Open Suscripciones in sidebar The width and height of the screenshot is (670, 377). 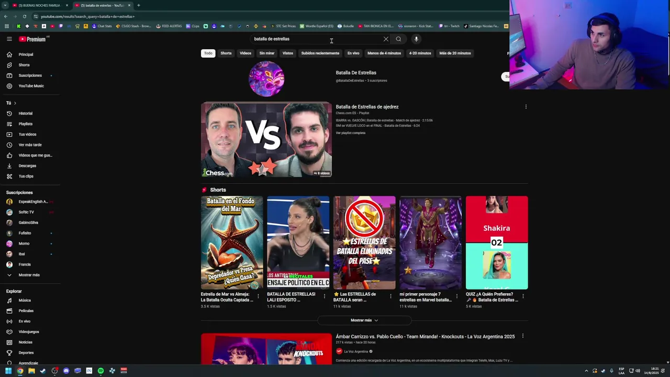coord(30,75)
